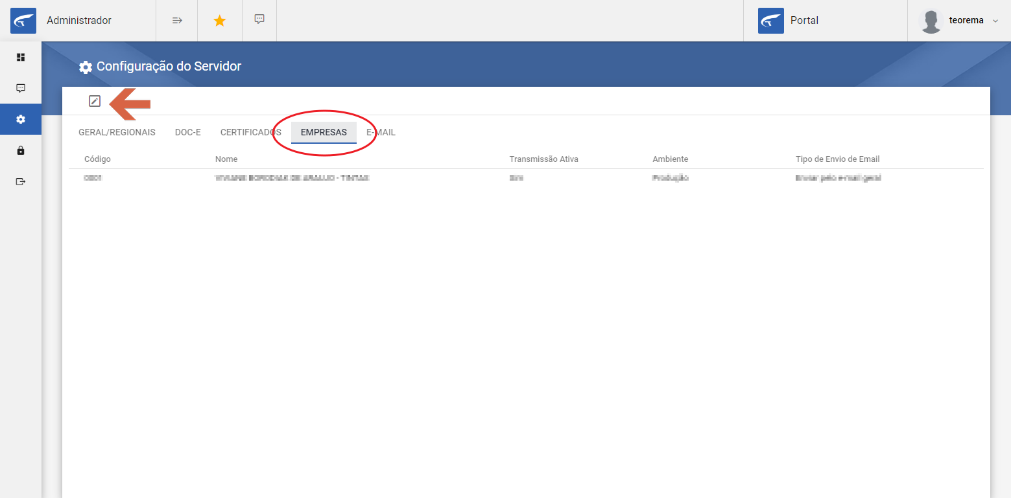Click the edit pencil icon
Image resolution: width=1011 pixels, height=498 pixels.
point(95,101)
